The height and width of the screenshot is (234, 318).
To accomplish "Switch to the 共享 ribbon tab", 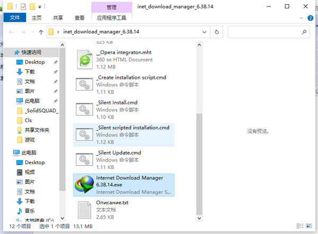I will [x=58, y=18].
